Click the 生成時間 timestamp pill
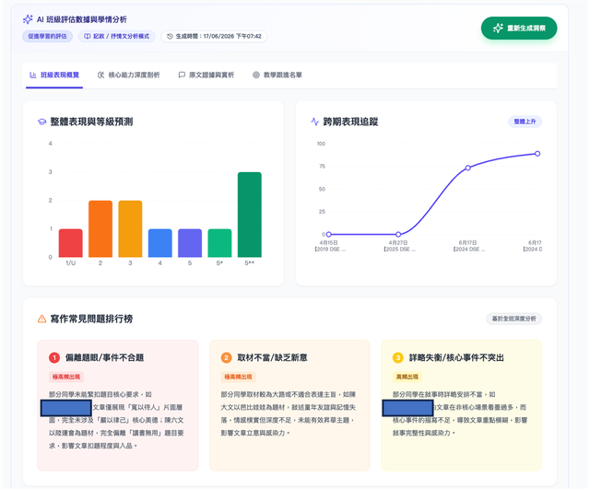This screenshot has height=489, width=590. pos(214,37)
